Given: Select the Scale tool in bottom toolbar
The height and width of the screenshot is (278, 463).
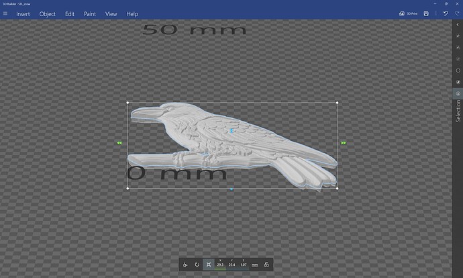Looking at the screenshot, I should [x=209, y=265].
